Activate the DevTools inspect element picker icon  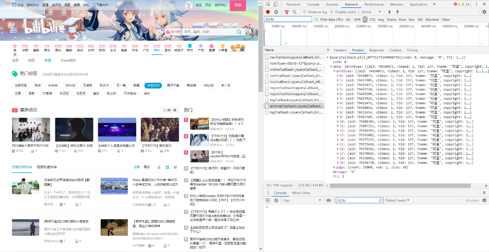click(x=268, y=4)
